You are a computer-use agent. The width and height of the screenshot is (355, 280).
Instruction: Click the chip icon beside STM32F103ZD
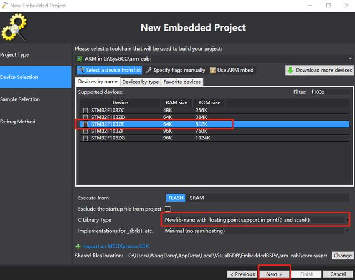pyautogui.click(x=85, y=117)
